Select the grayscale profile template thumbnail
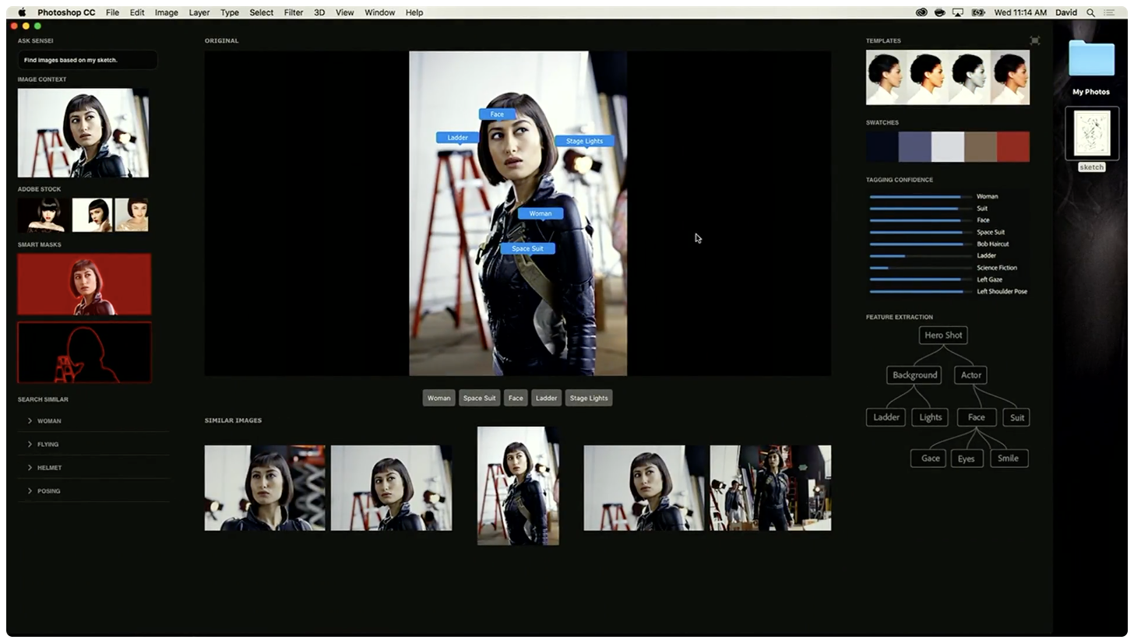This screenshot has height=643, width=1134. point(968,78)
